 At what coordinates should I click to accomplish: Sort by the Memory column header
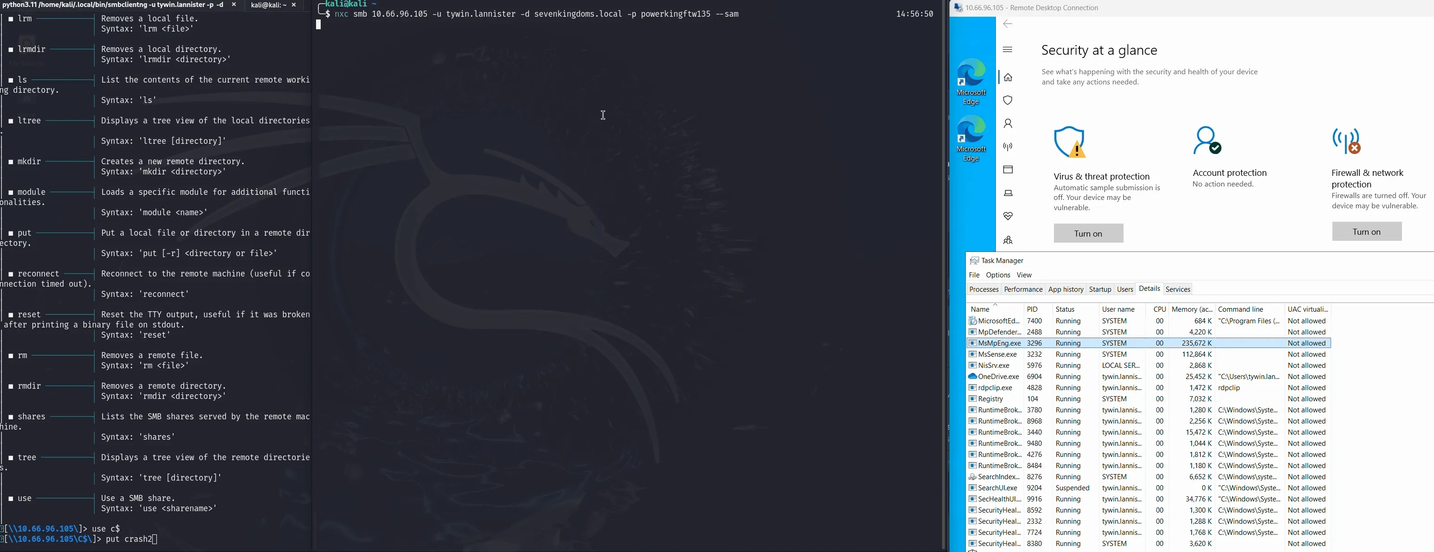coord(1191,309)
